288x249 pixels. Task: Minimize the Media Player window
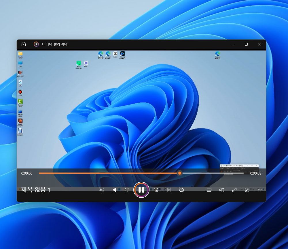tap(233, 44)
